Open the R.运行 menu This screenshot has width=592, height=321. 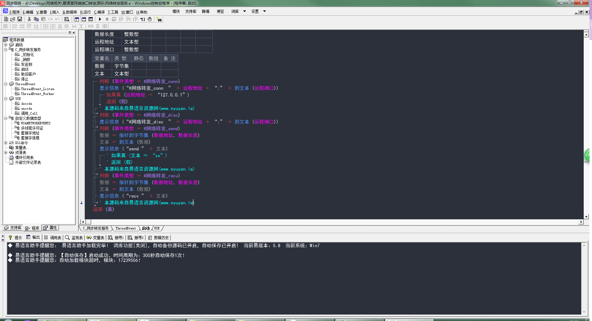coord(85,12)
